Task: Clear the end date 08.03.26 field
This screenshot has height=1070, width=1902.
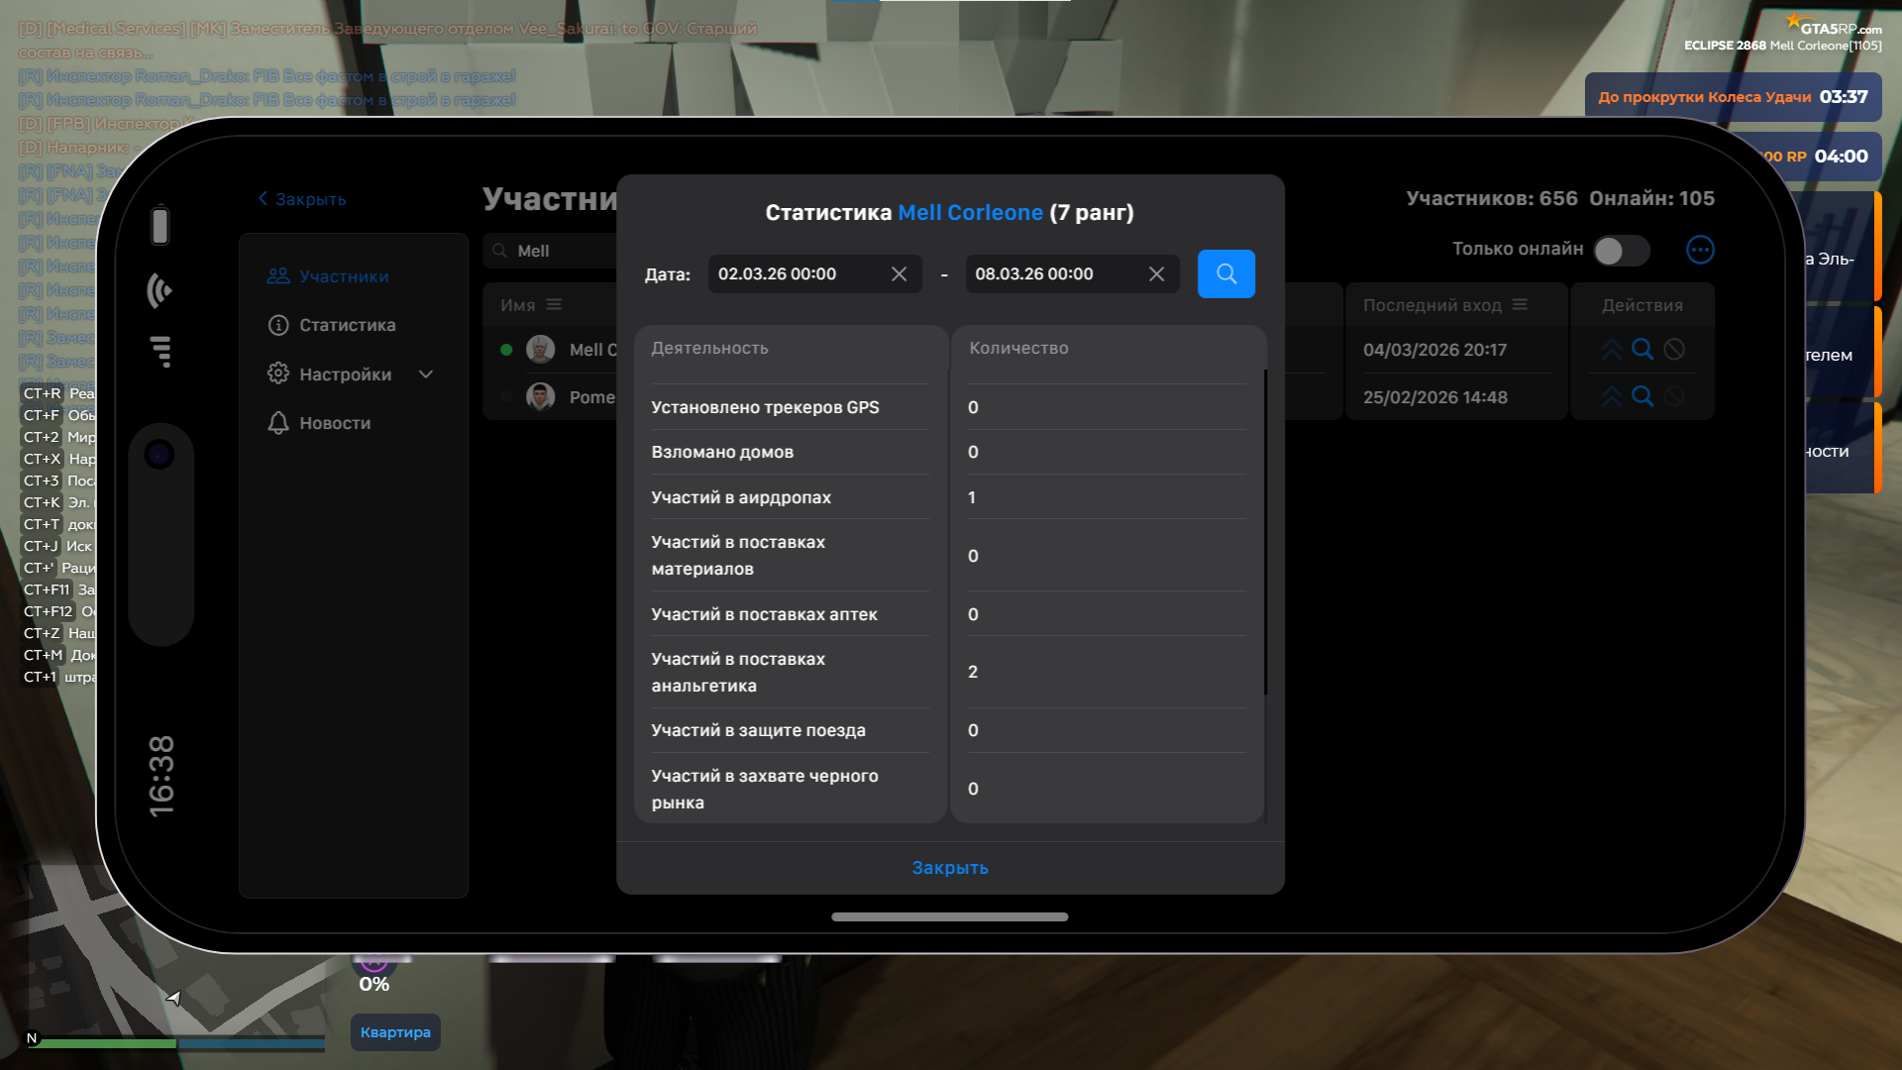Action: click(1156, 274)
